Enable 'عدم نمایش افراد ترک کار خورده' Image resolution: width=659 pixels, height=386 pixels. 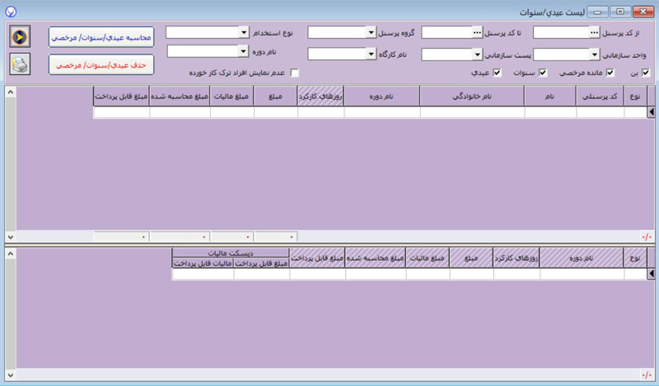pyautogui.click(x=294, y=73)
